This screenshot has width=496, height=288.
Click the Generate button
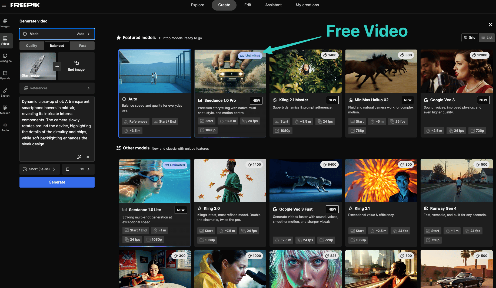point(57,182)
